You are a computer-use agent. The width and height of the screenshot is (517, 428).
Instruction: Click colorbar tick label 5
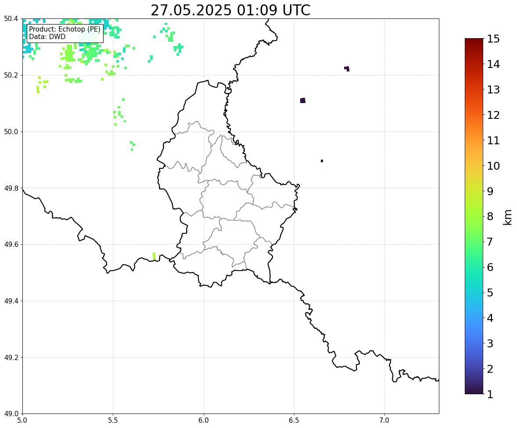coord(490,292)
